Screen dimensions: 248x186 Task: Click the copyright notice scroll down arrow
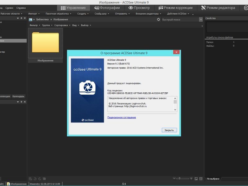tap(175, 110)
